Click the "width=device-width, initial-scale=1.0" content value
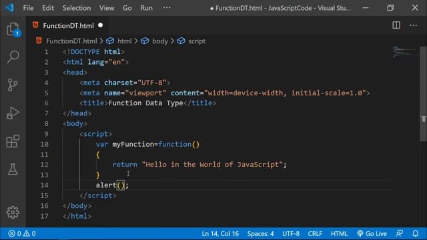 pos(285,93)
